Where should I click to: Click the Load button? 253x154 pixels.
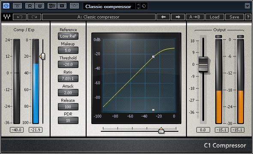point(214,17)
